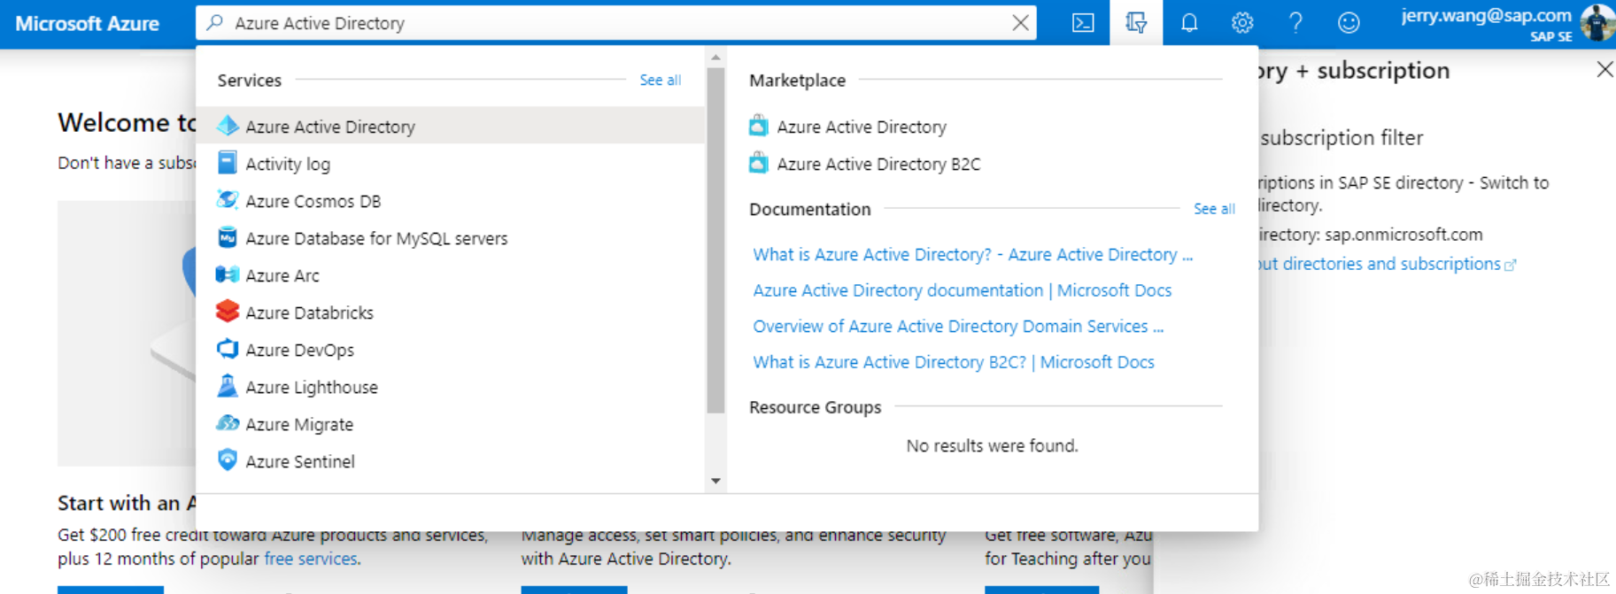
Task: Click the Azure Cosmos DB icon
Action: (228, 200)
